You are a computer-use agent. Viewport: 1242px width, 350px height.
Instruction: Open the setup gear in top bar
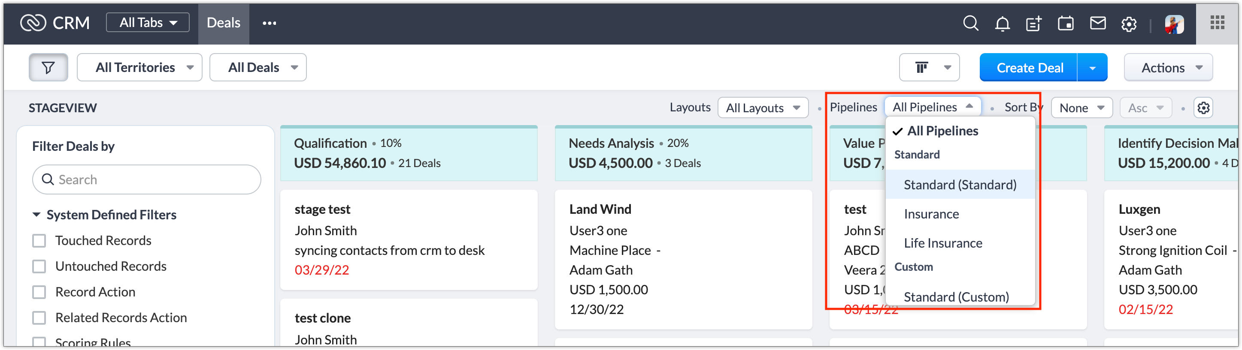tap(1129, 24)
